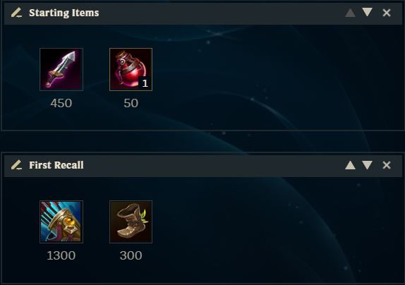
Task: Move First Recall block up
Action: point(350,165)
